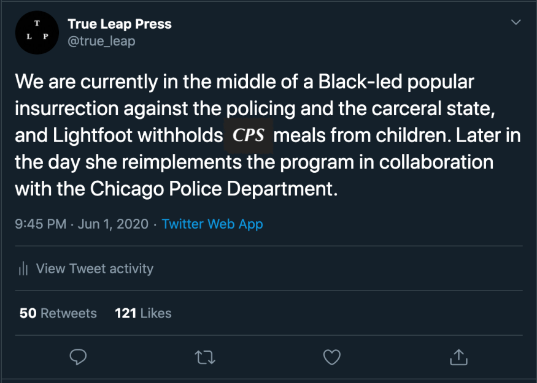The width and height of the screenshot is (537, 383).
Task: Open View Tweet activity text
Action: (95, 268)
